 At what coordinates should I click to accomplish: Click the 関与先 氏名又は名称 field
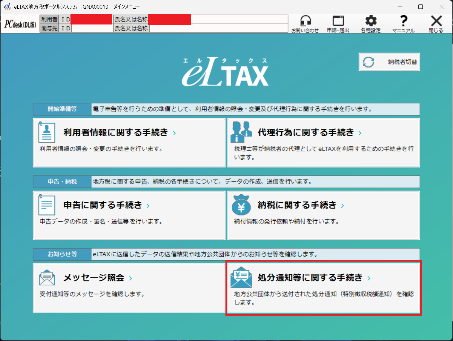click(219, 28)
